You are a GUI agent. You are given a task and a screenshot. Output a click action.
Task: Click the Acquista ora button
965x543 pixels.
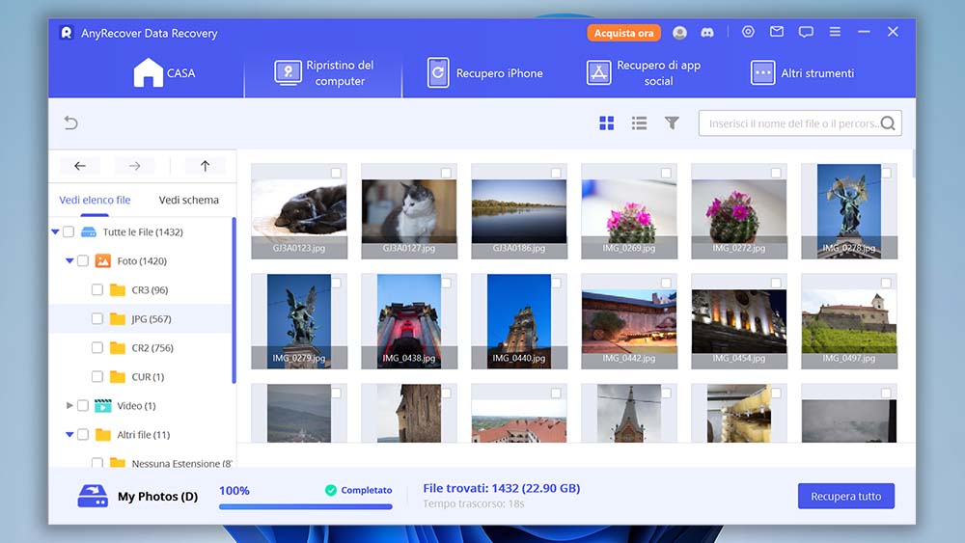(x=623, y=33)
